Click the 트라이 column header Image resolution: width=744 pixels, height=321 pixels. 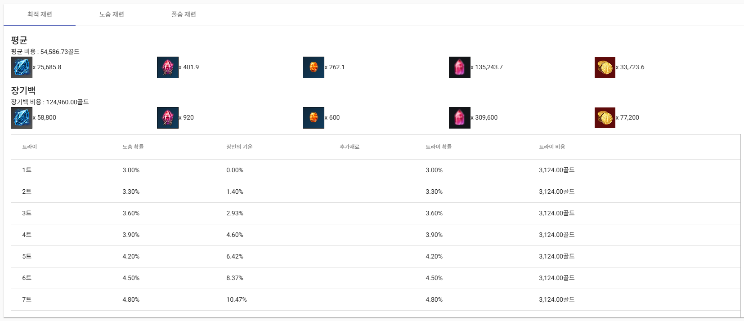coord(30,147)
